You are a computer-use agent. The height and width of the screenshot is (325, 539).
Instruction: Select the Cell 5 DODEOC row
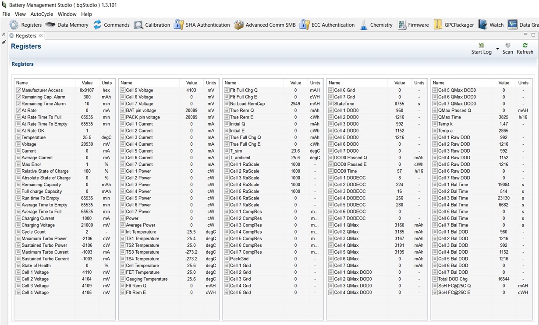pyautogui.click(x=377, y=205)
